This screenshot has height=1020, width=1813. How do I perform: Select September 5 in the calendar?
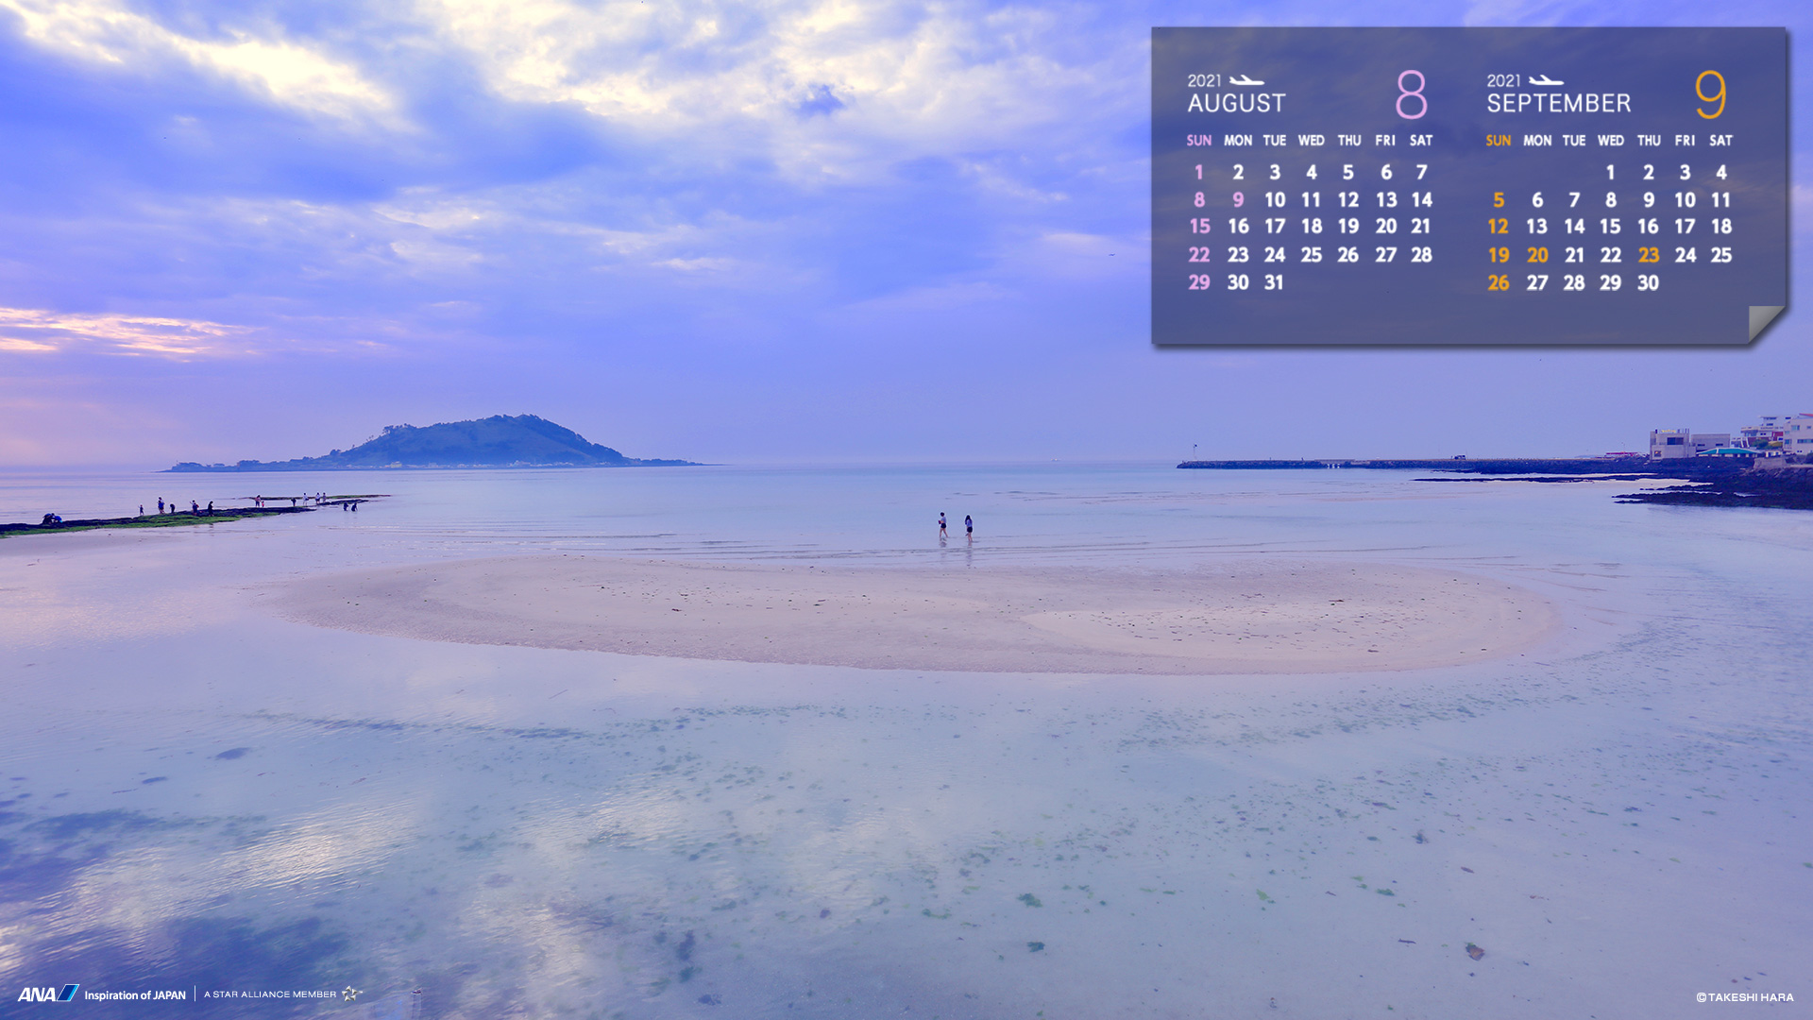[1499, 200]
